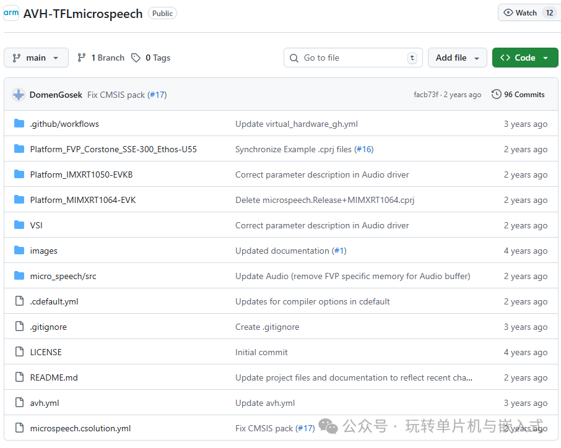Open pull request link #1
This screenshot has height=448, width=561.
(x=339, y=251)
